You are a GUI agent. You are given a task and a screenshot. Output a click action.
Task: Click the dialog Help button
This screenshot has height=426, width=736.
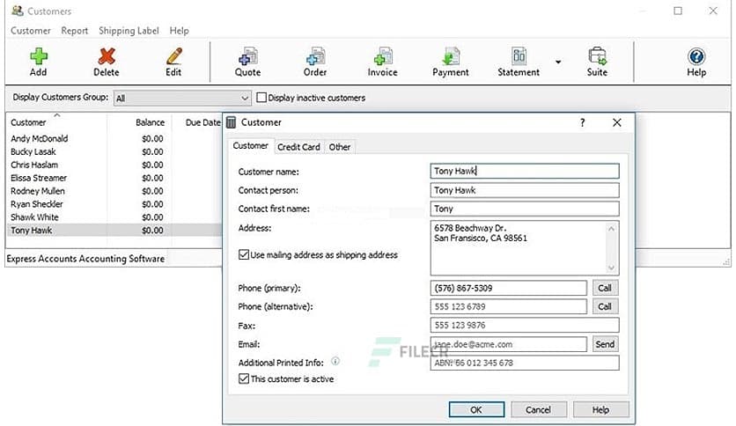(x=600, y=409)
